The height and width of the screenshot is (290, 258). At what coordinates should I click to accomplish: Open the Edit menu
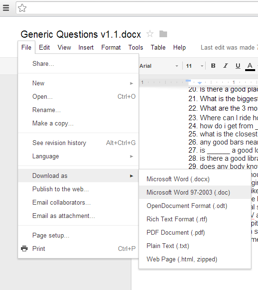[x=44, y=47]
